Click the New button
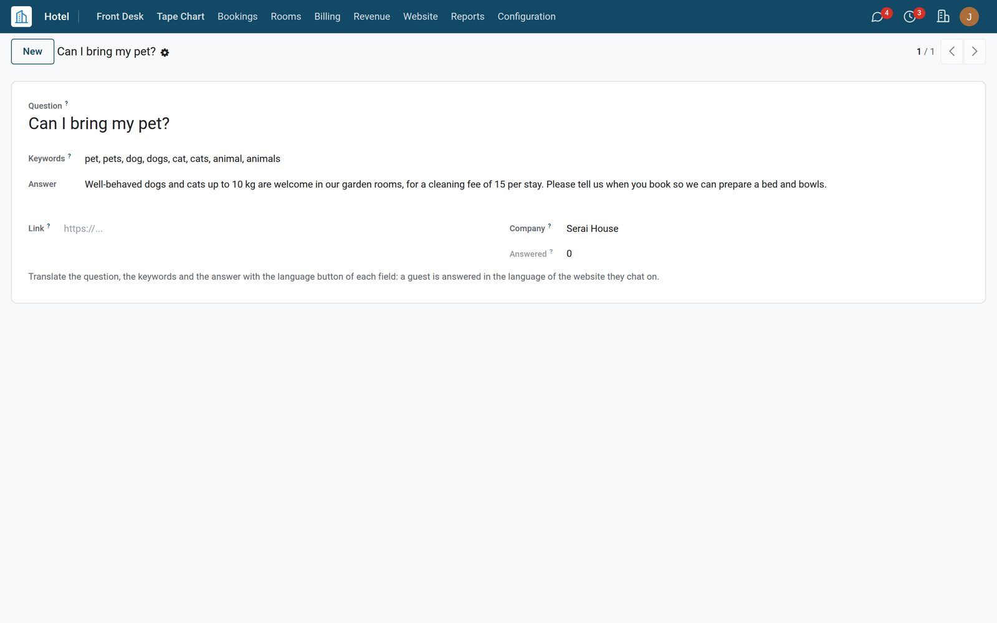The height and width of the screenshot is (623, 997). pos(32,52)
